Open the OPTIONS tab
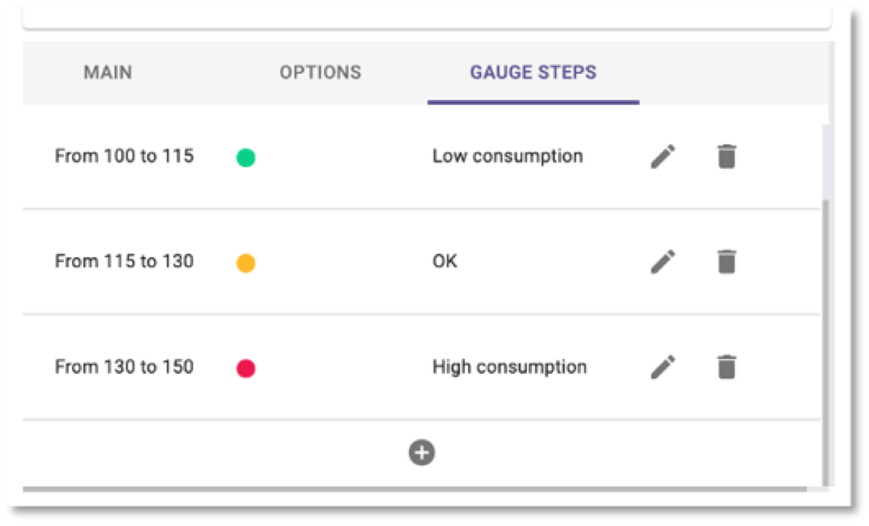Viewport: 869px width, 526px height. click(320, 72)
